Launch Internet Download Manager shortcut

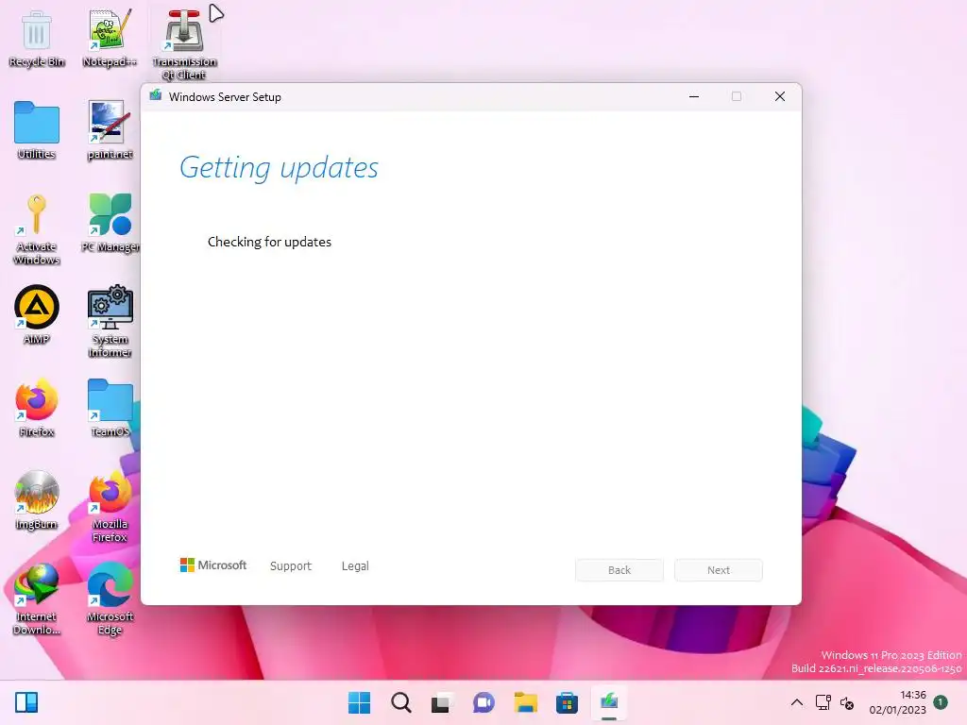click(37, 599)
